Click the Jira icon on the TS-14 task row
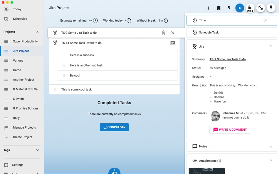Screen dimensions: 279x174 click(x=55, y=42)
